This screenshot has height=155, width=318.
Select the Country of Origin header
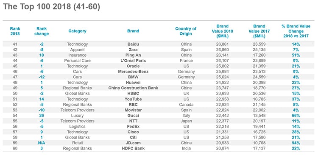pos(186,31)
